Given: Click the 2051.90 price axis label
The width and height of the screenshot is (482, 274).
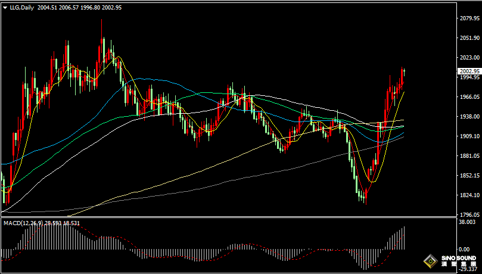Looking at the screenshot, I should coord(468,38).
